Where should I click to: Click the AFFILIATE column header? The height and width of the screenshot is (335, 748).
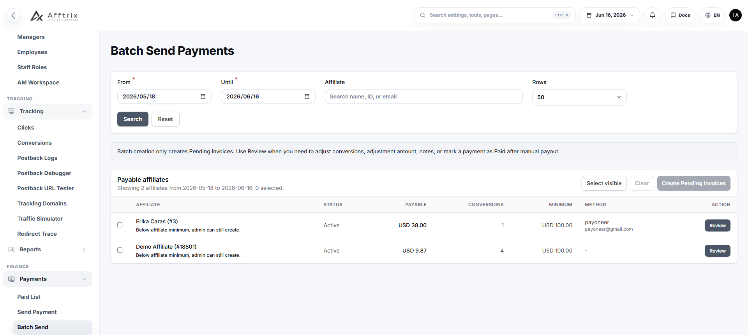[x=148, y=205]
